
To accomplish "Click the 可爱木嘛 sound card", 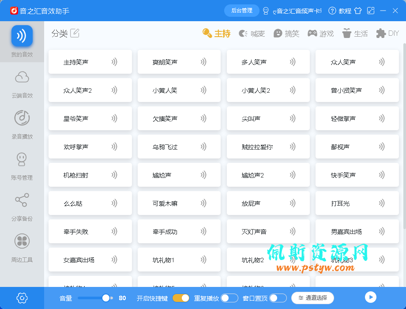I will (x=179, y=203).
